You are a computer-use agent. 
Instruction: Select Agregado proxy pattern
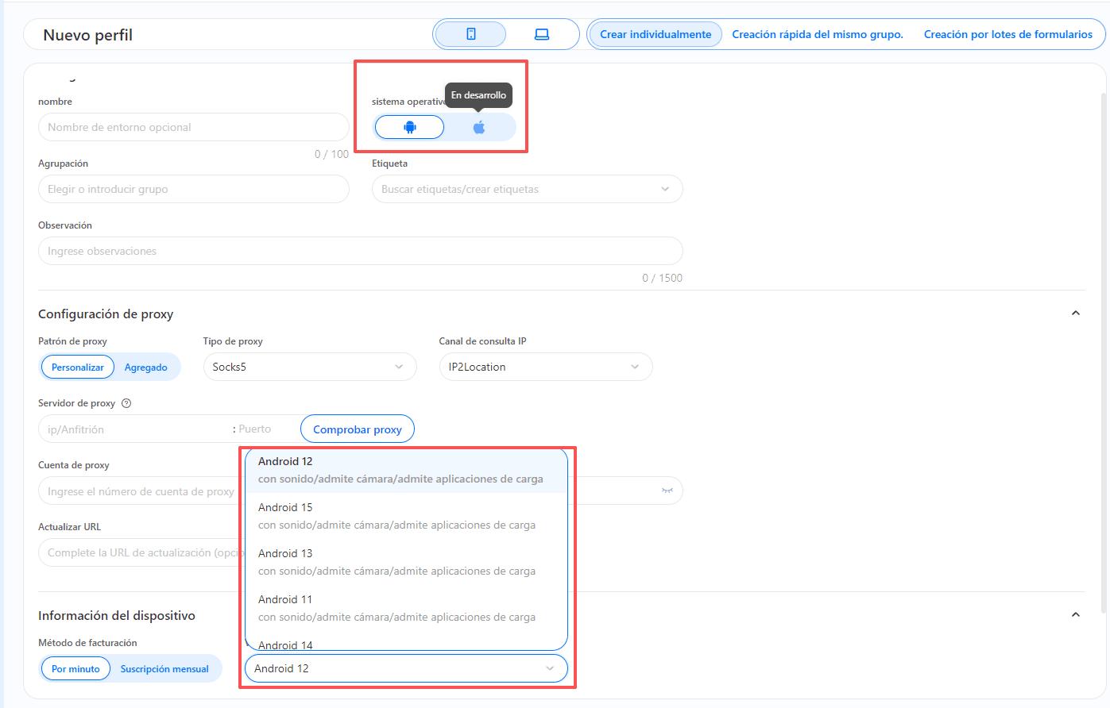point(146,367)
